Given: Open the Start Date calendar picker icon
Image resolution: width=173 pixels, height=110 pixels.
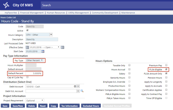Looking at the screenshot, I should [43, 51].
